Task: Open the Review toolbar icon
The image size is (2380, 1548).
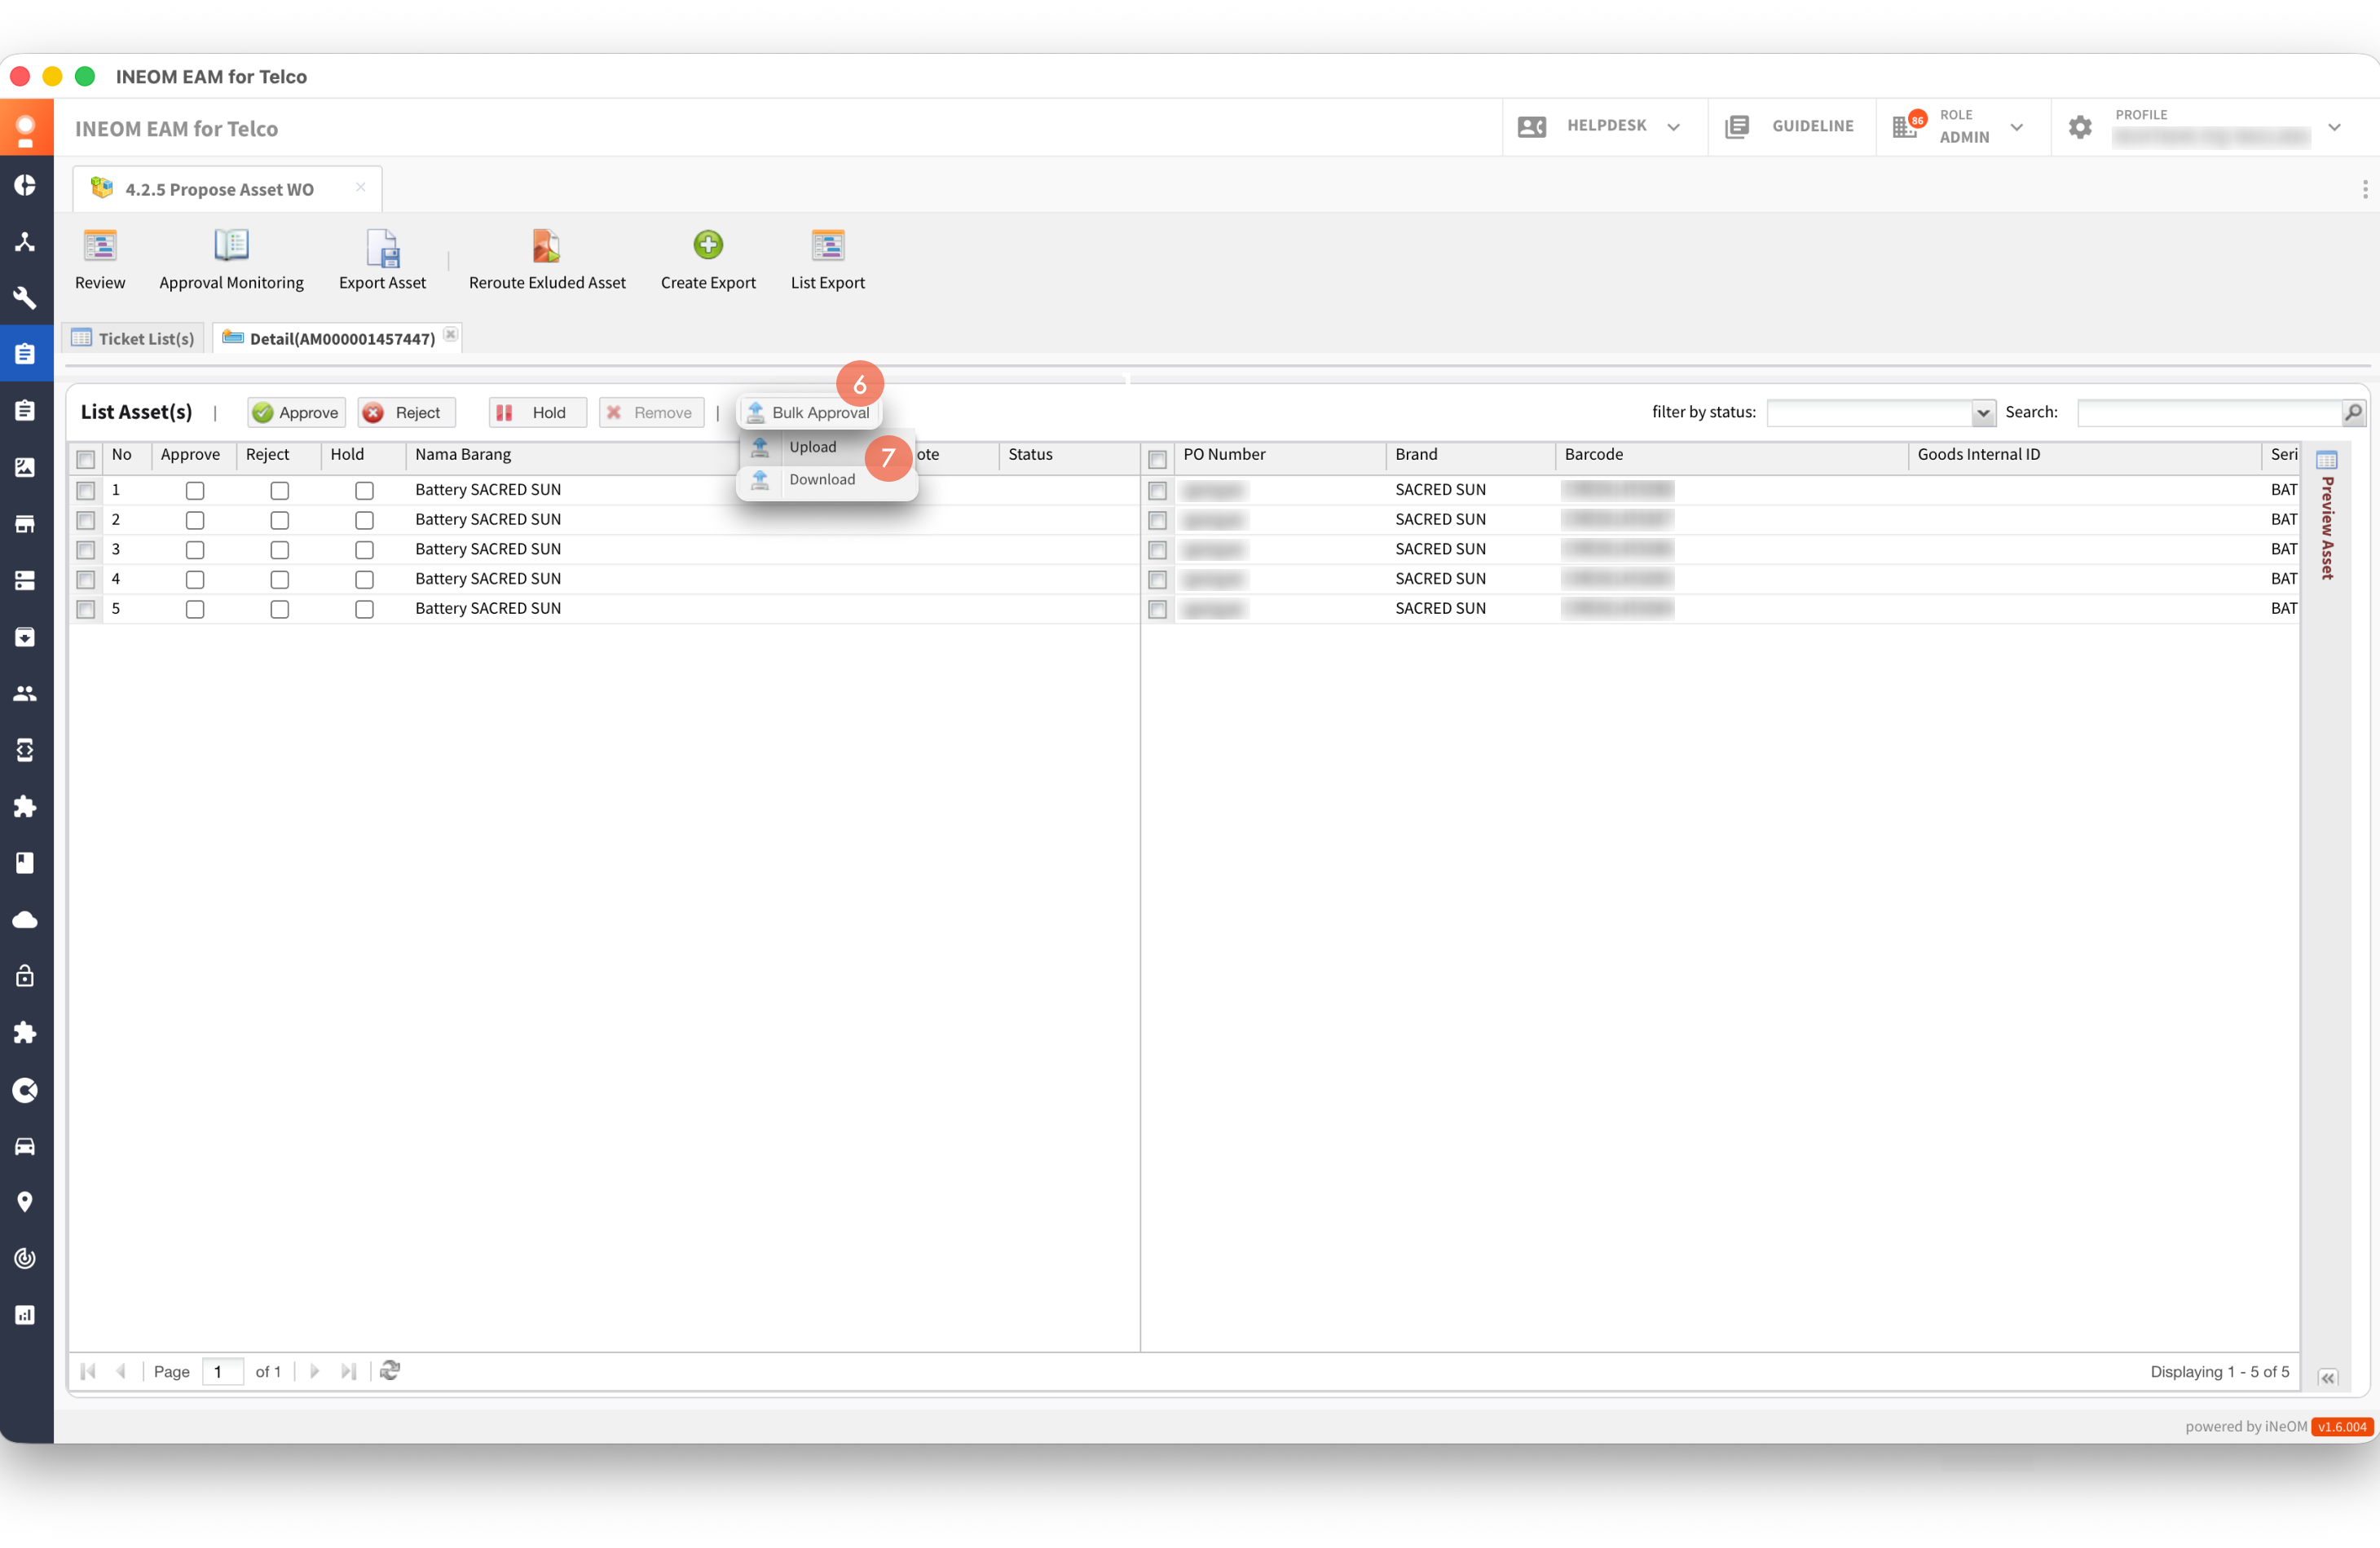Action: [x=100, y=246]
